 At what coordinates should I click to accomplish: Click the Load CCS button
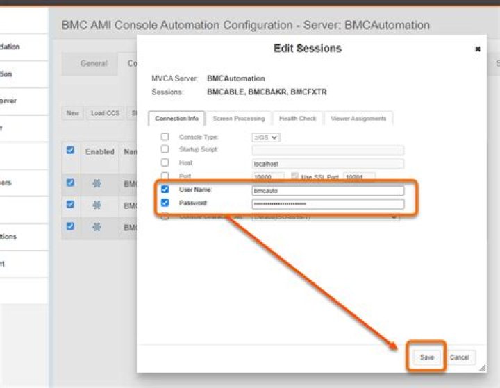(105, 113)
